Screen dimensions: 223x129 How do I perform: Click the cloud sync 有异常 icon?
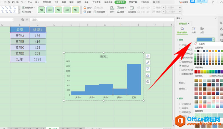tap(184, 2)
